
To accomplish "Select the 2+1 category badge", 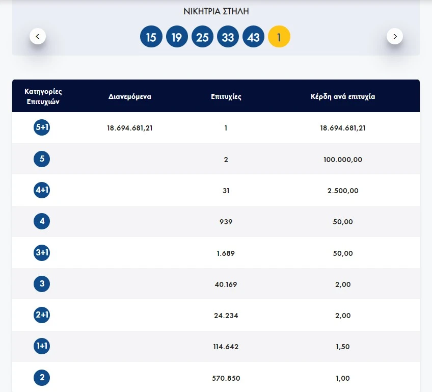I will click(x=42, y=315).
